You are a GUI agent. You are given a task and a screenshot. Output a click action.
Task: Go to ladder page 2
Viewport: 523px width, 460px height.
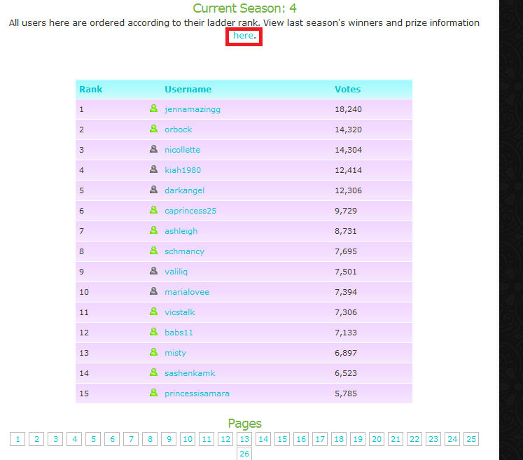pos(36,439)
